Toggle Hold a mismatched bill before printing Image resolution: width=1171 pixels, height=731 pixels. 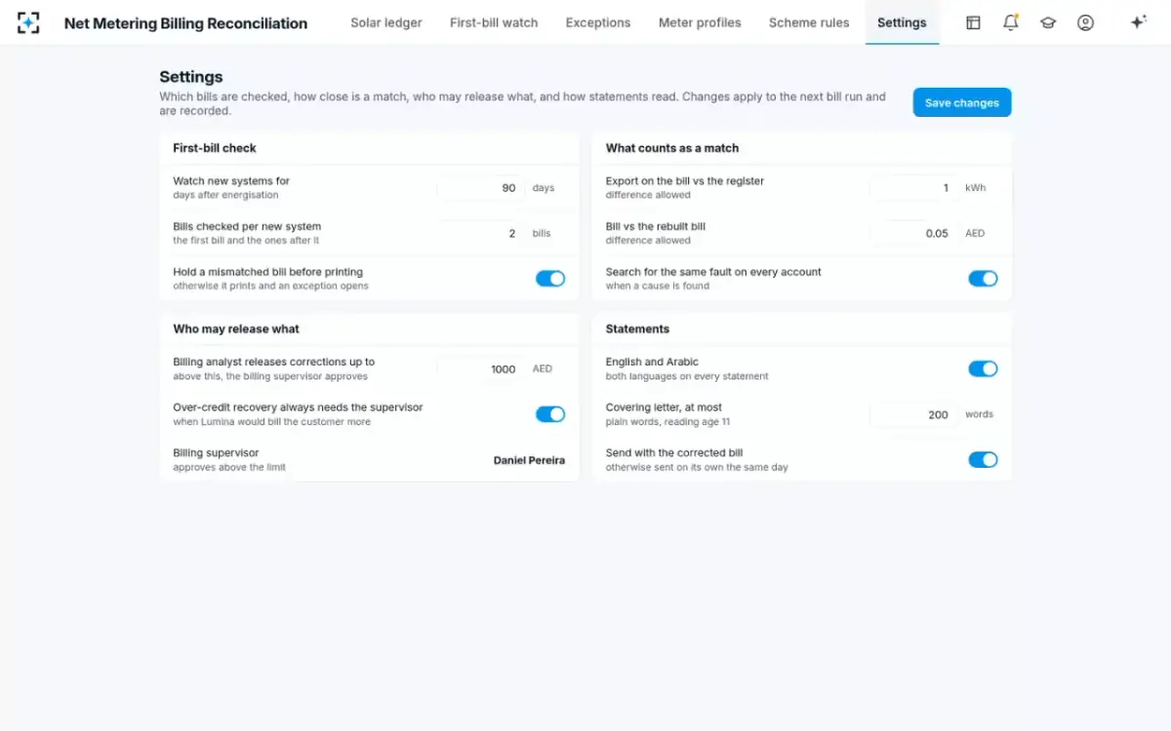coord(550,279)
